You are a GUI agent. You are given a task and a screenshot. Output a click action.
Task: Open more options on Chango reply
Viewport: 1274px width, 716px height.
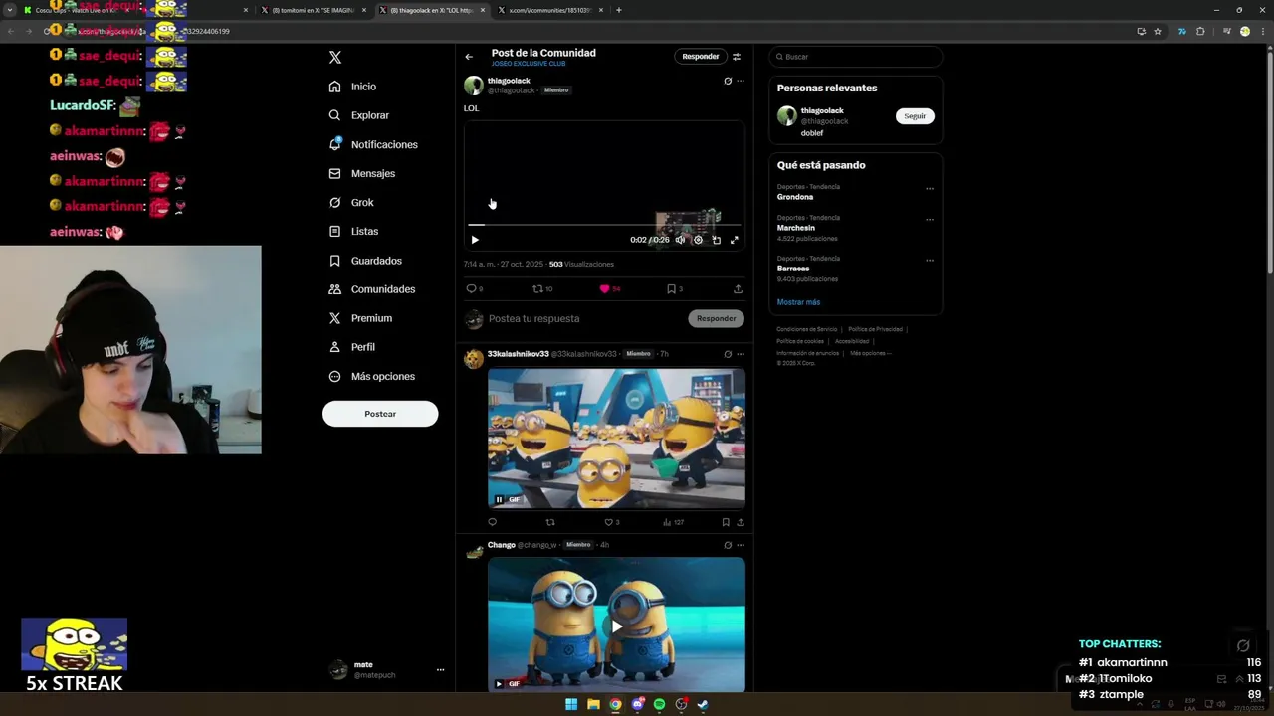[740, 545]
